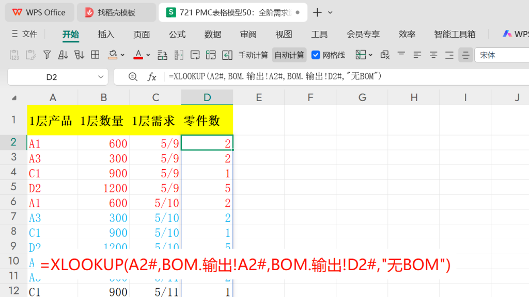
Task: Open the 效率 ribbon tab
Action: tap(407, 35)
